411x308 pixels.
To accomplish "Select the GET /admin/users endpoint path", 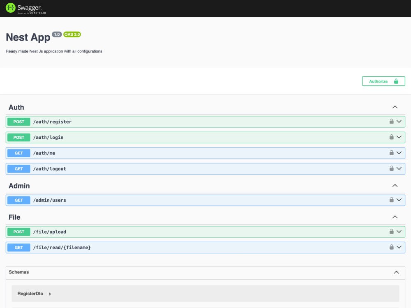I will [x=49, y=200].
